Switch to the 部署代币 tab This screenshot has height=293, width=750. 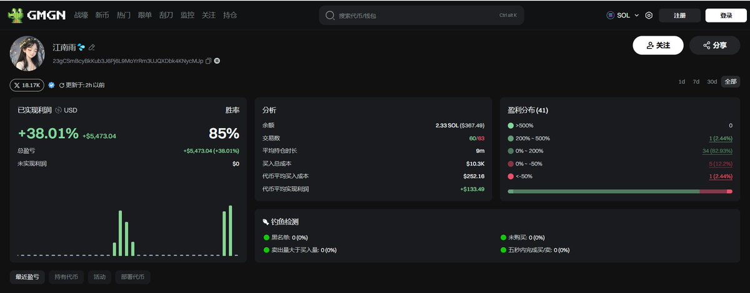coord(133,277)
